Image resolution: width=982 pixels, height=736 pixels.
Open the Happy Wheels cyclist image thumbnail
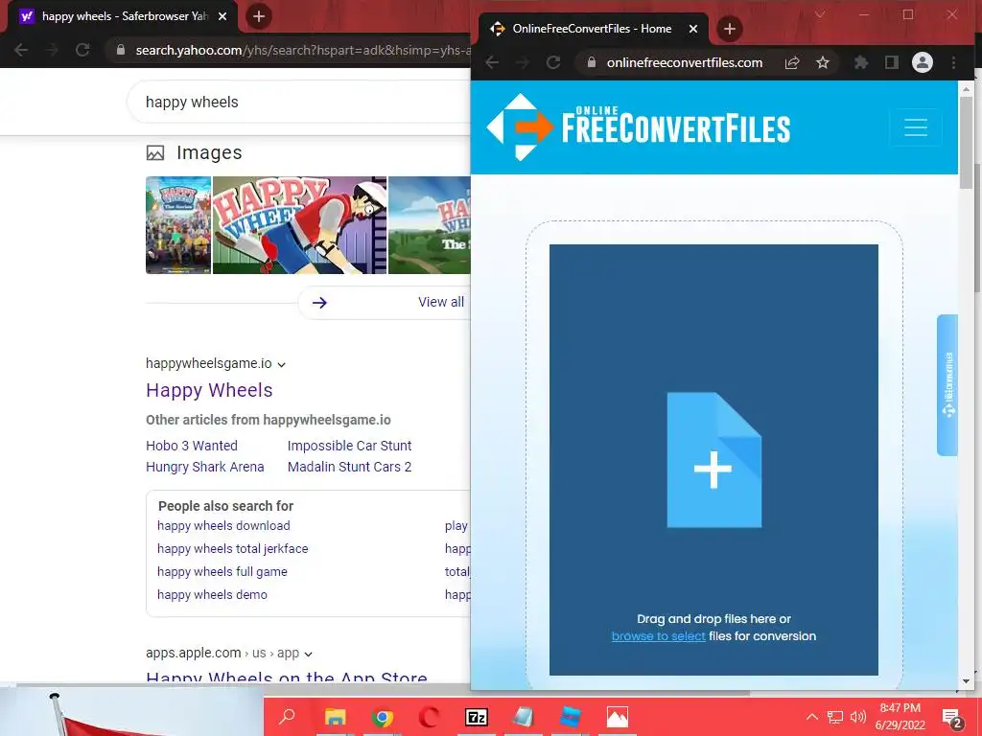pos(299,225)
